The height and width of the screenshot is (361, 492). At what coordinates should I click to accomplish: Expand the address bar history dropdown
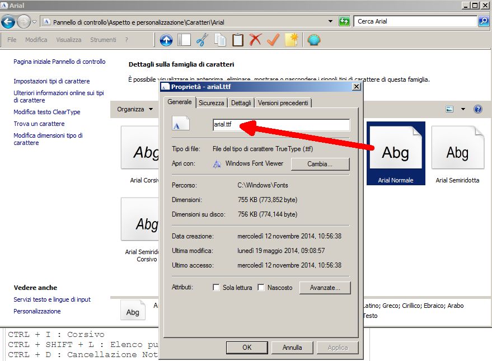(330, 21)
